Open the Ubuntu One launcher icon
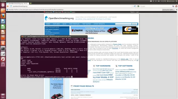The width and height of the screenshot is (178, 99). click(x=3, y=43)
